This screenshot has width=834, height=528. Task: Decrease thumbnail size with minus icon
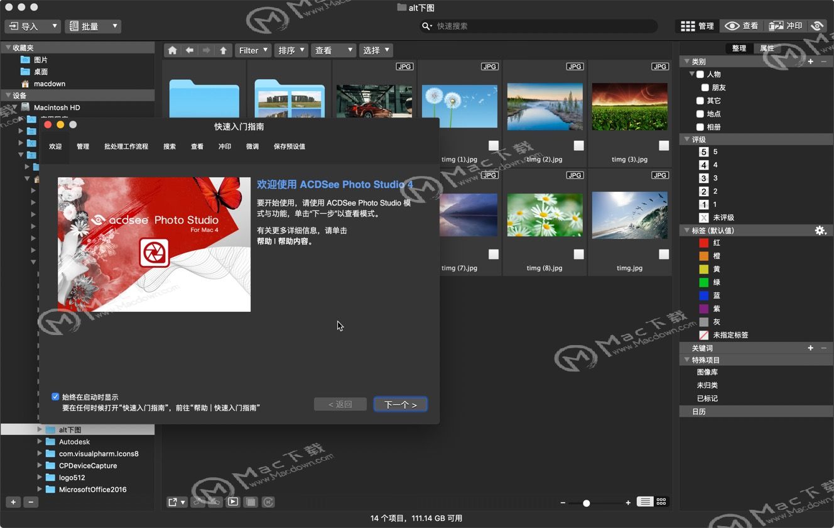563,503
